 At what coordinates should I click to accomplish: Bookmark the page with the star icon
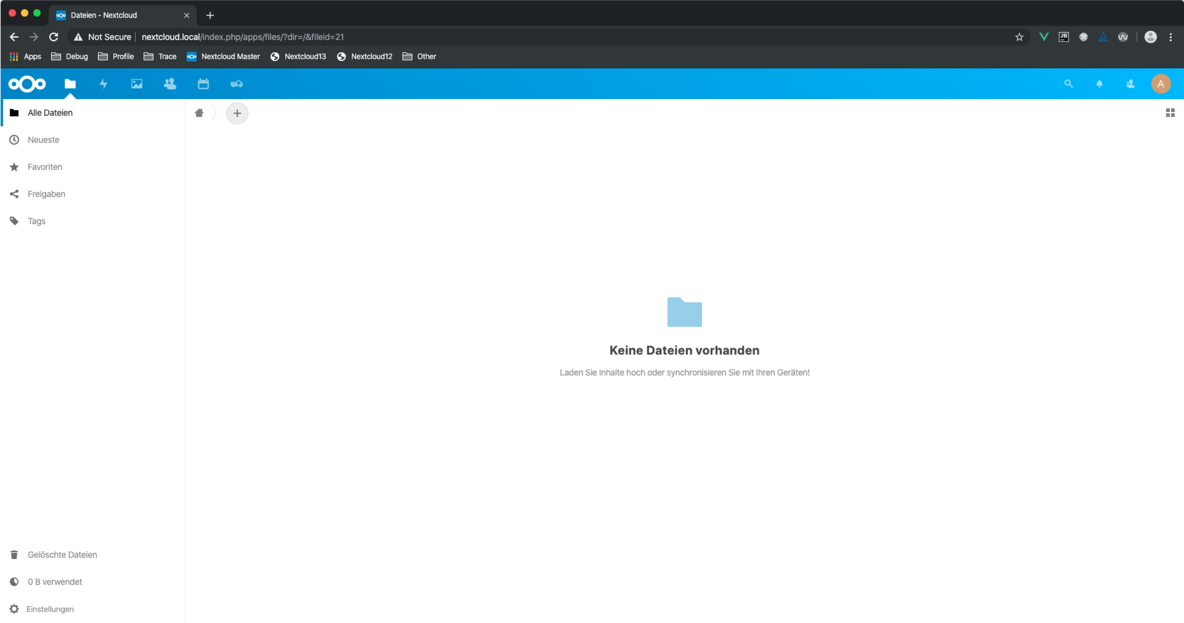[x=1019, y=37]
